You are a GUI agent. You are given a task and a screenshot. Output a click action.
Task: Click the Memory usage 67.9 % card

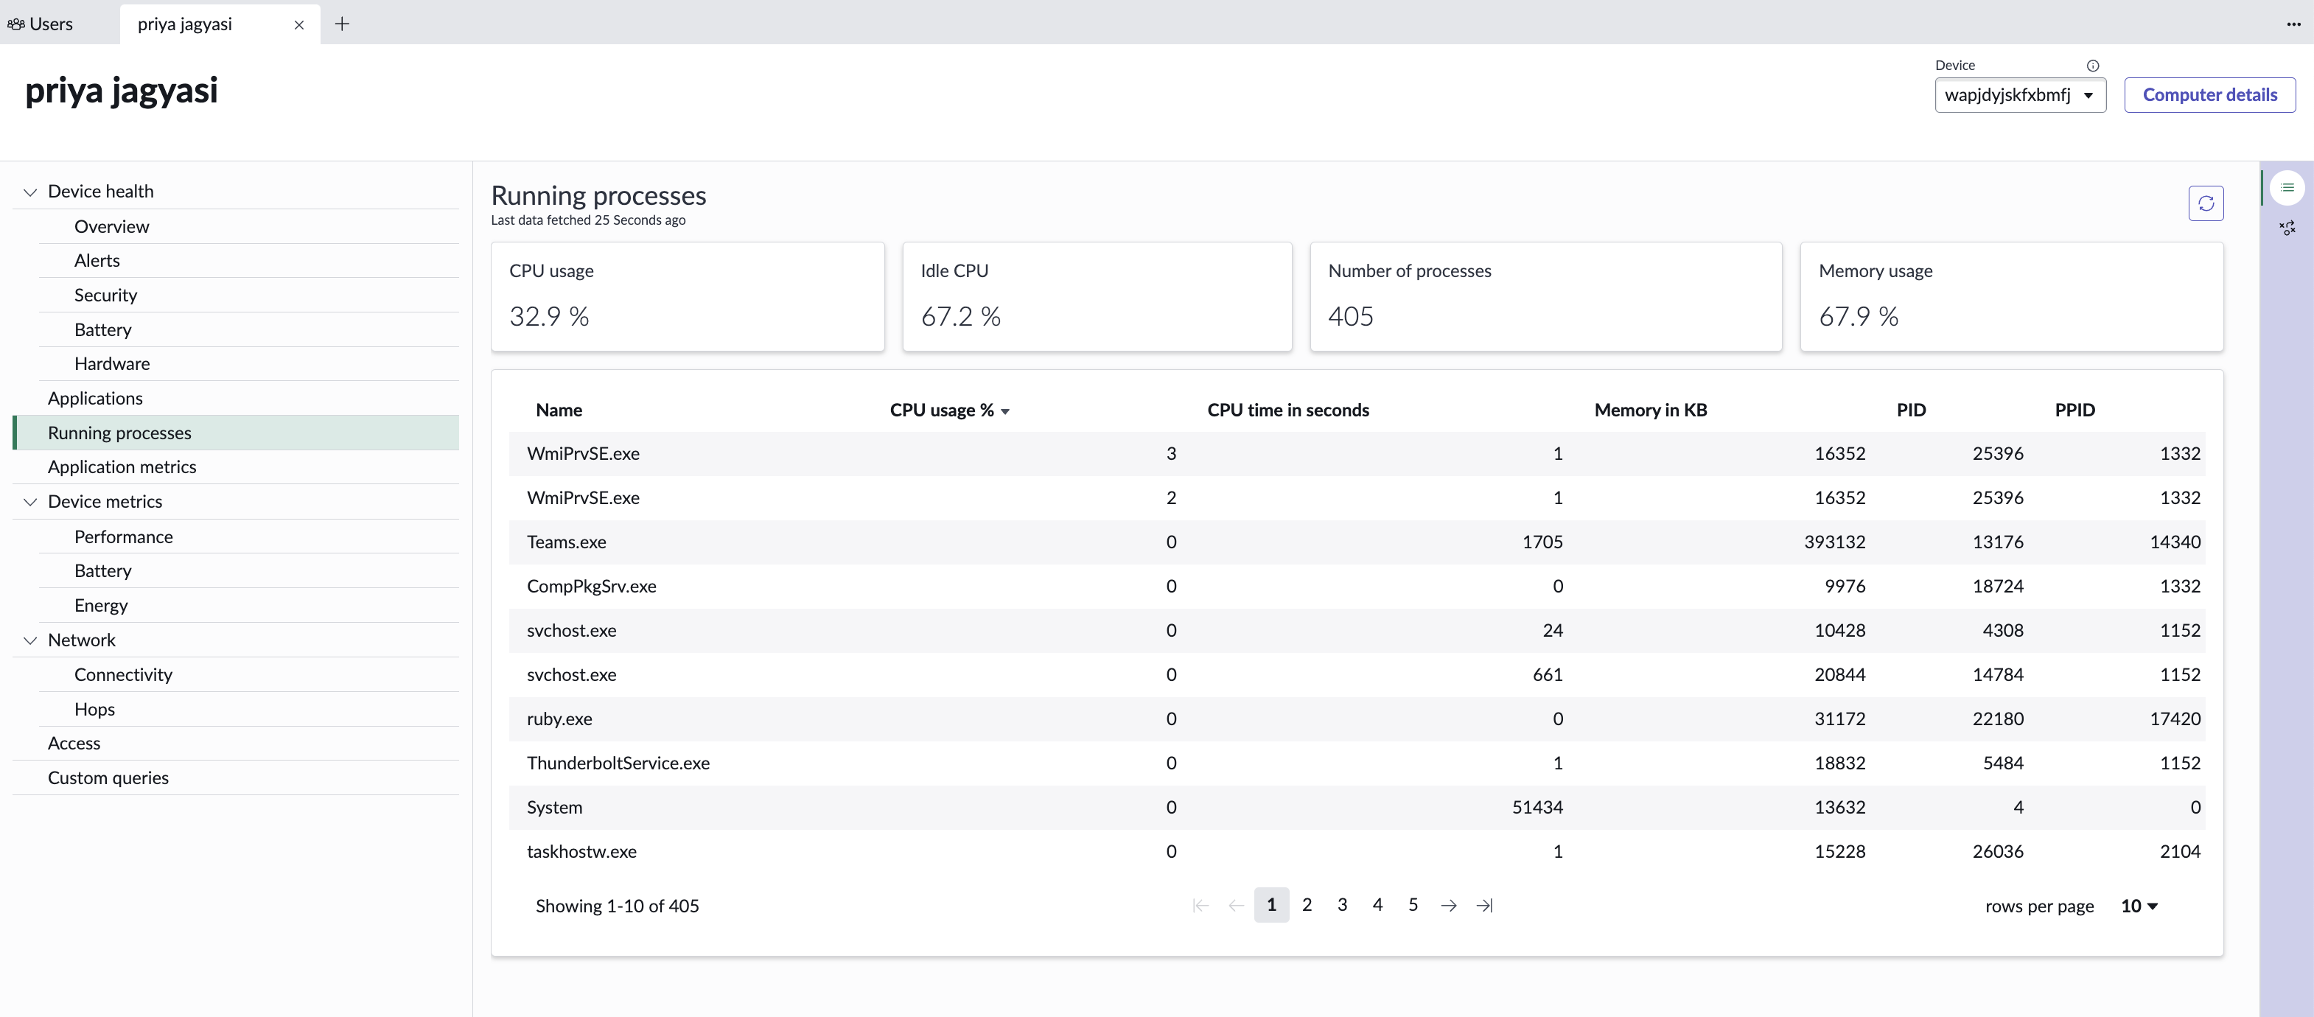click(2011, 298)
